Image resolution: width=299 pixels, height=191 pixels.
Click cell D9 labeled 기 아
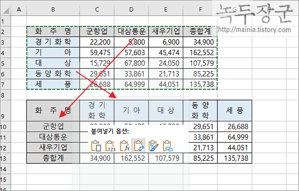pos(131,111)
